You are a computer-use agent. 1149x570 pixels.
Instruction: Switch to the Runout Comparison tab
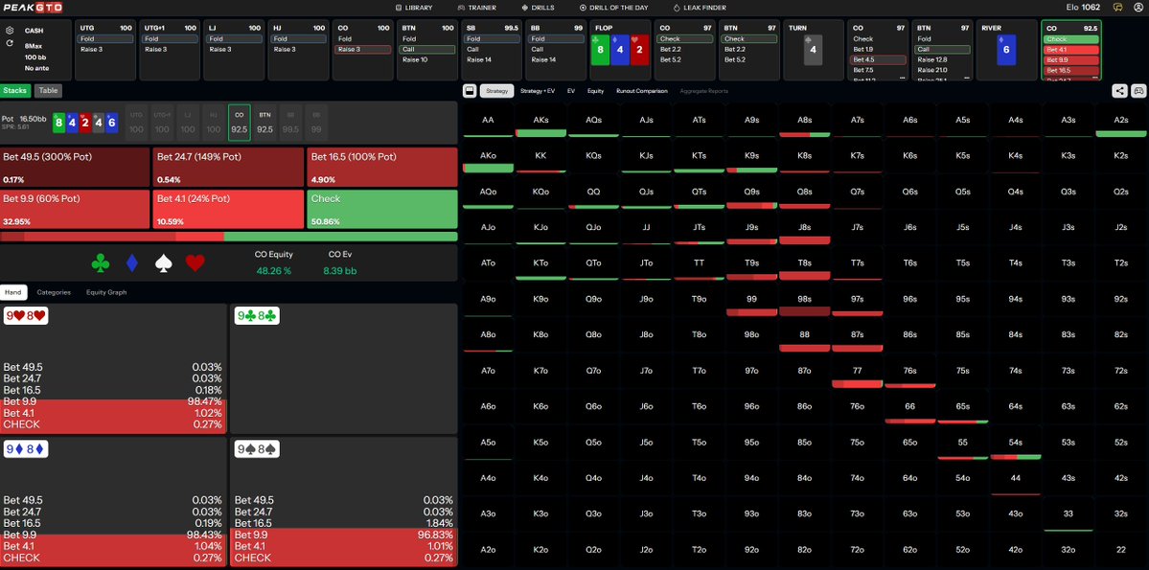click(x=642, y=91)
